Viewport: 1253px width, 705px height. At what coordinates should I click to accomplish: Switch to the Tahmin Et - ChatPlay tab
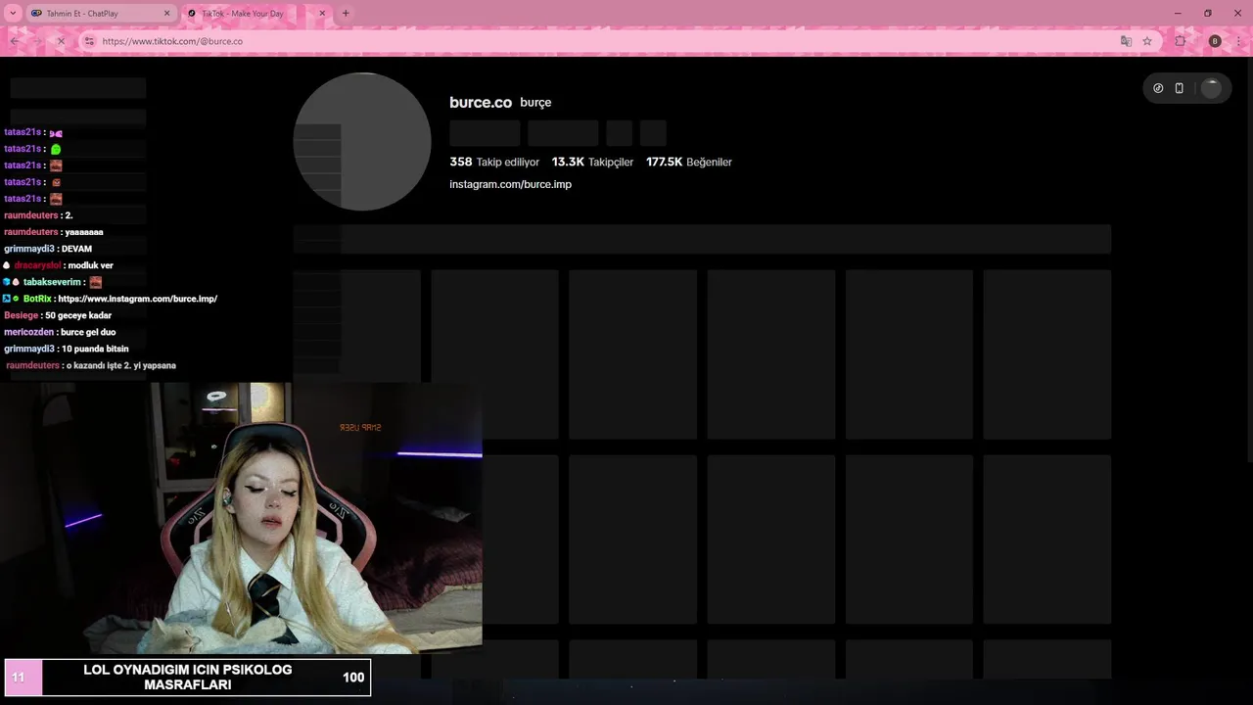[x=100, y=14]
